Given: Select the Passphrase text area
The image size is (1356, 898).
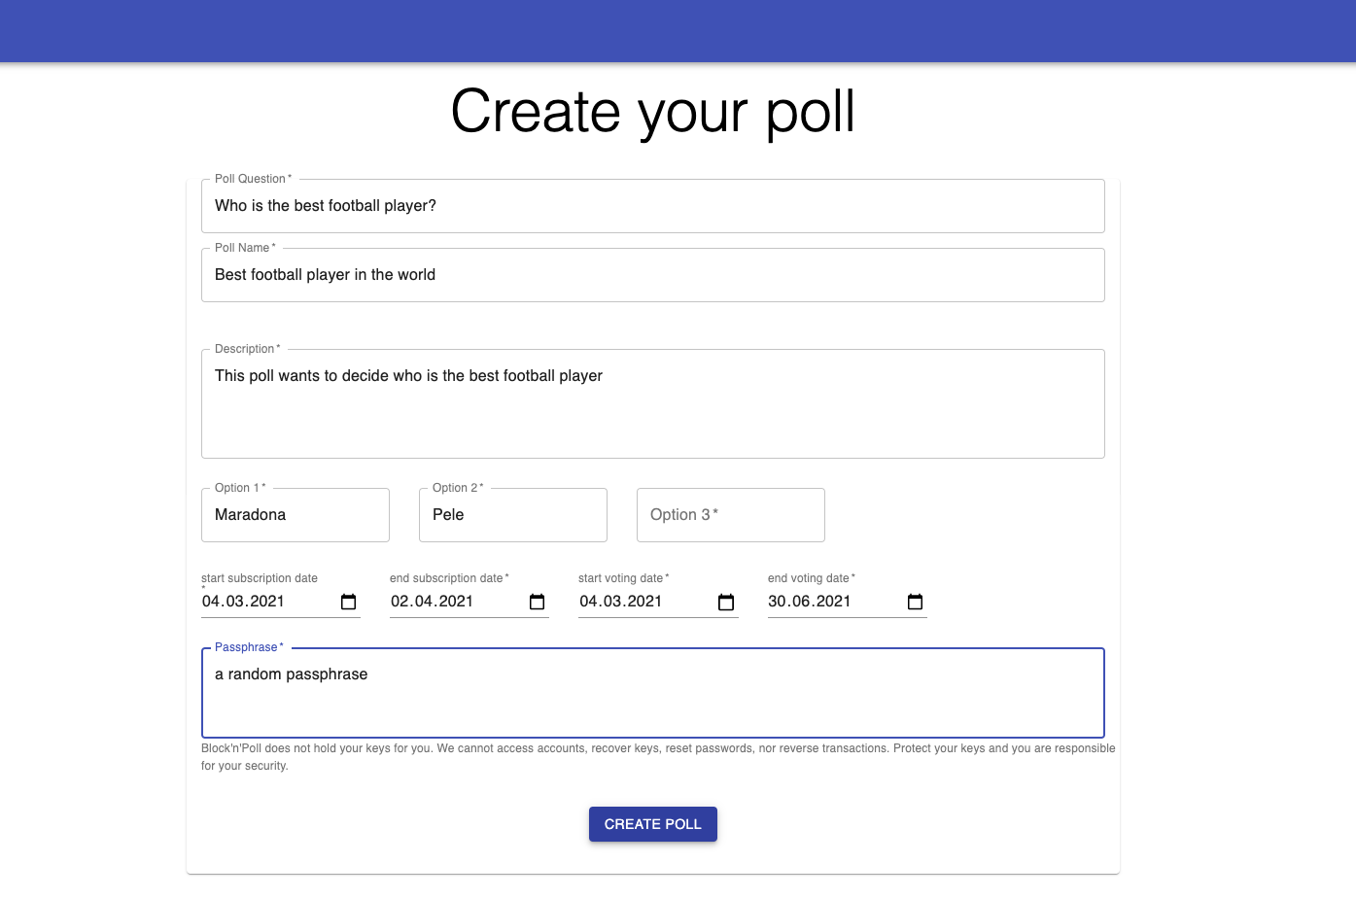Looking at the screenshot, I should [x=652, y=693].
